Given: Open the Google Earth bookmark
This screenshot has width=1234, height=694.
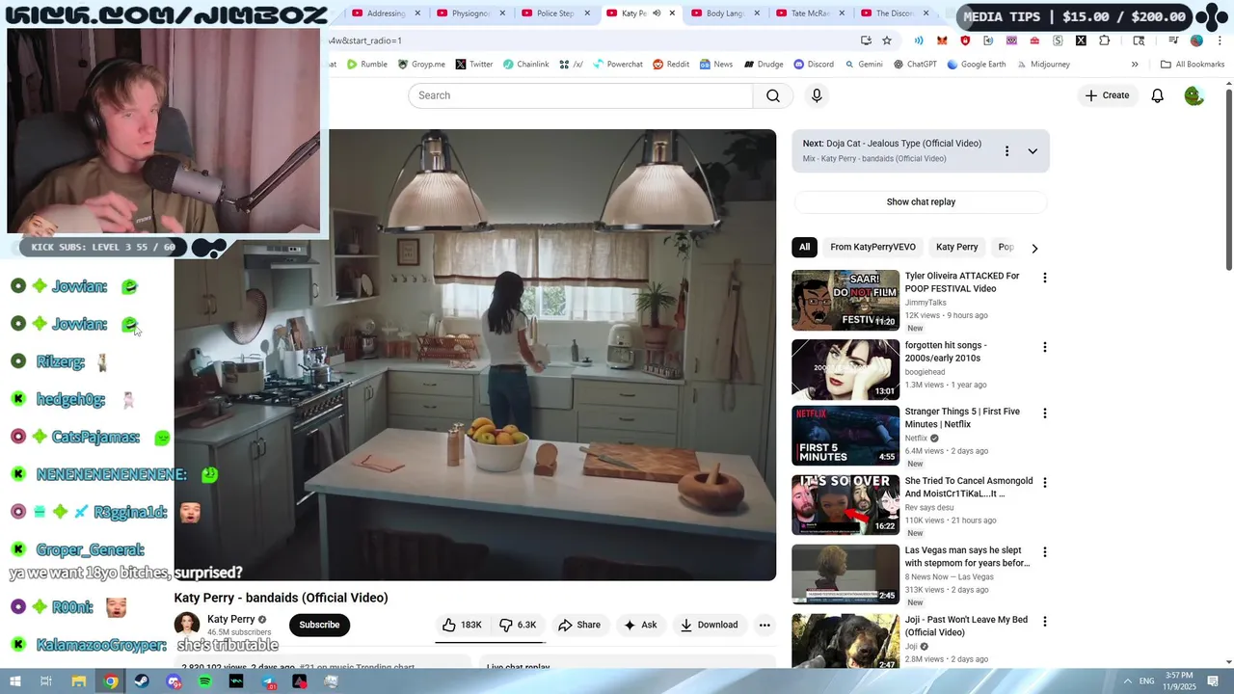Looking at the screenshot, I should tap(976, 65).
